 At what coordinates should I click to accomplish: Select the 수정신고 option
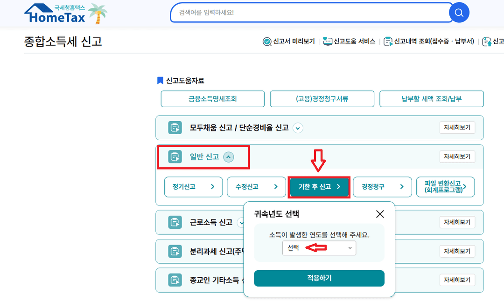pyautogui.click(x=256, y=187)
